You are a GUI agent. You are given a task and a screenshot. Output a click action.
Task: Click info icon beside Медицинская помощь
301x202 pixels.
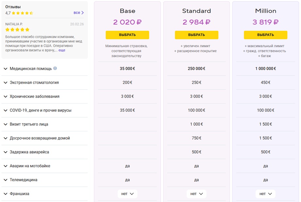pyautogui.click(x=55, y=68)
